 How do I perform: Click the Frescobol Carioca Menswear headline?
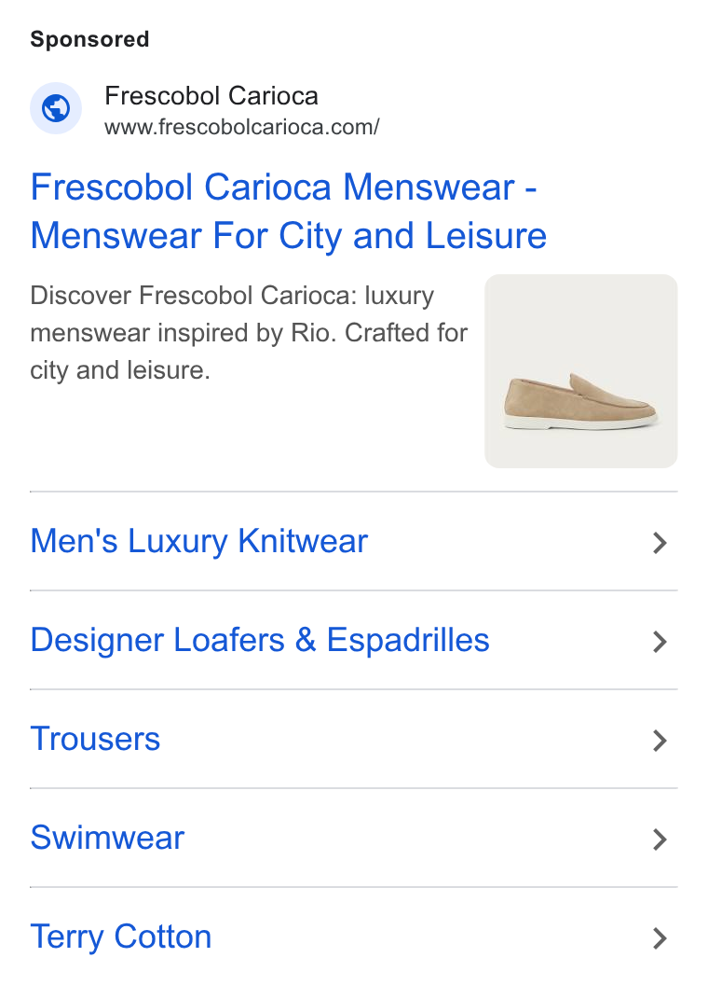[x=284, y=187]
